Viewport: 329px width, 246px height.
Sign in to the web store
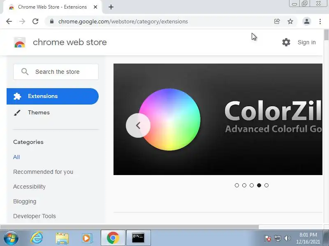(306, 42)
